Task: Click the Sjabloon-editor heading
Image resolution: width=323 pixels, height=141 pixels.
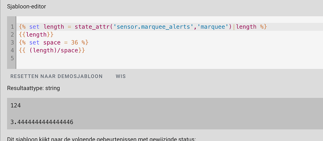Action: pyautogui.click(x=27, y=6)
